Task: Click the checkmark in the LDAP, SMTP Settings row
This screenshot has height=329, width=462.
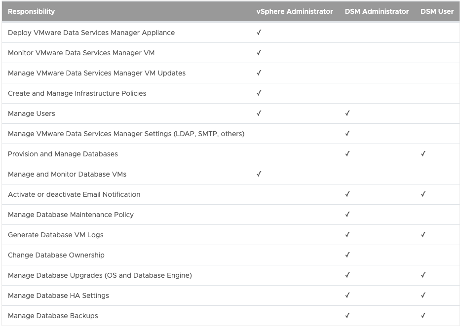Action: pyautogui.click(x=347, y=134)
